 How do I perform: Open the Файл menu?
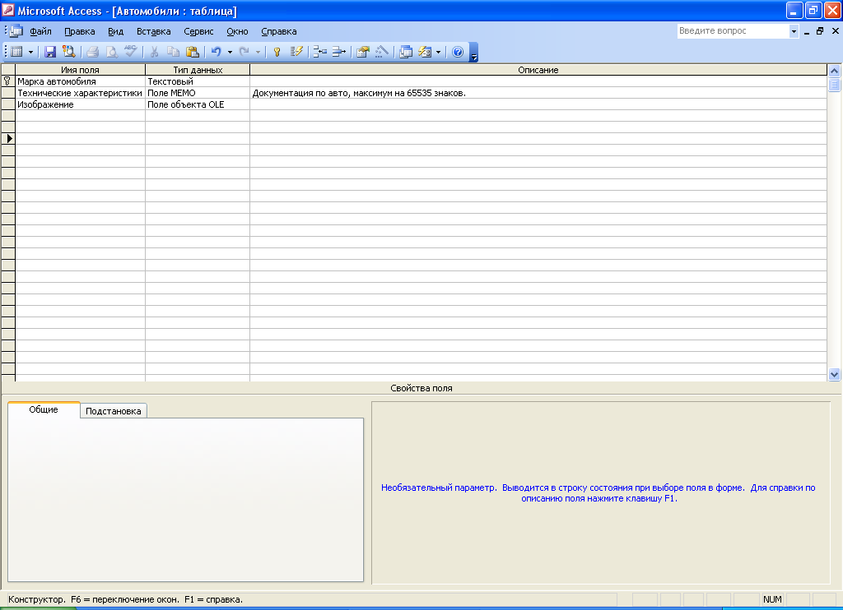tap(40, 31)
